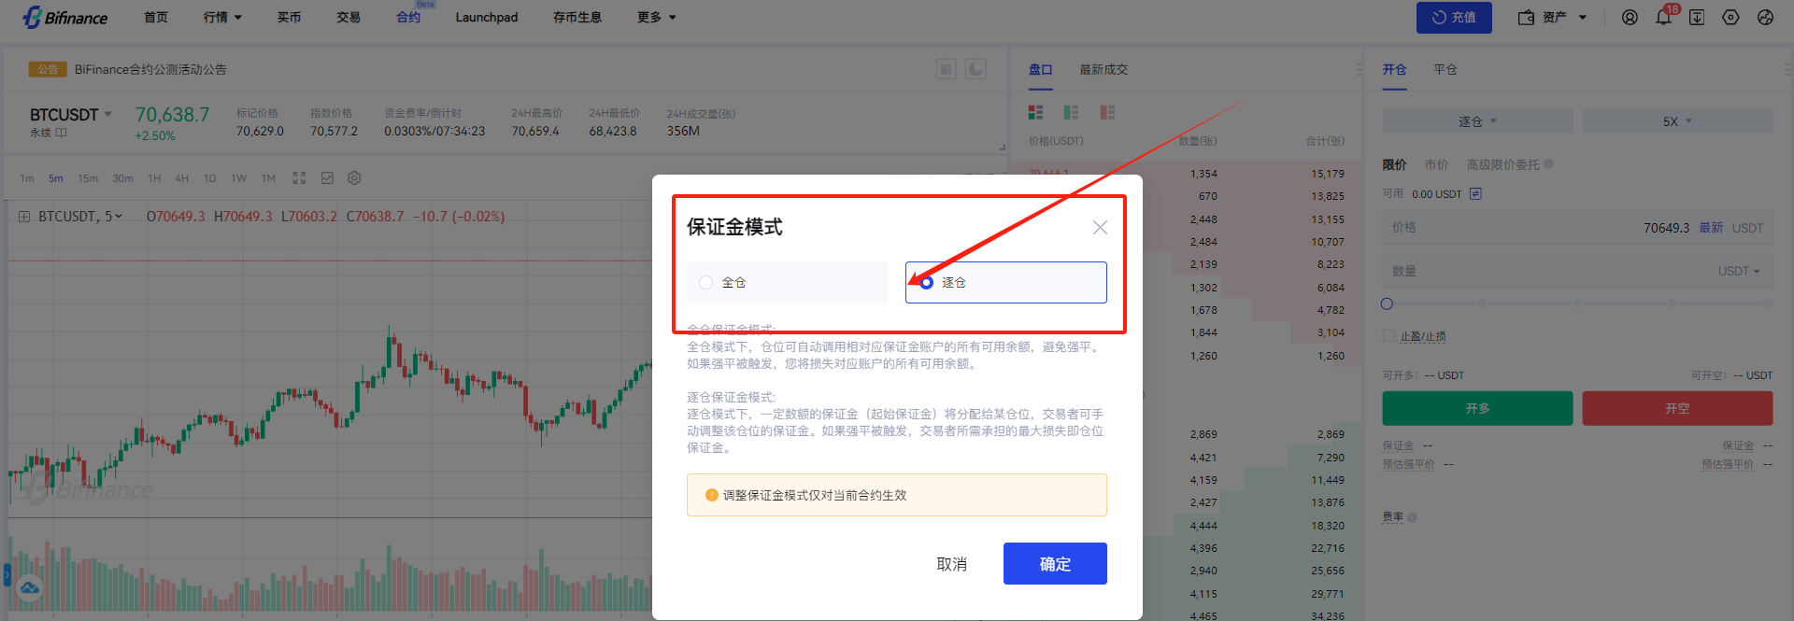Click 取消 to cancel the dialog
The image size is (1794, 621).
pos(951,564)
